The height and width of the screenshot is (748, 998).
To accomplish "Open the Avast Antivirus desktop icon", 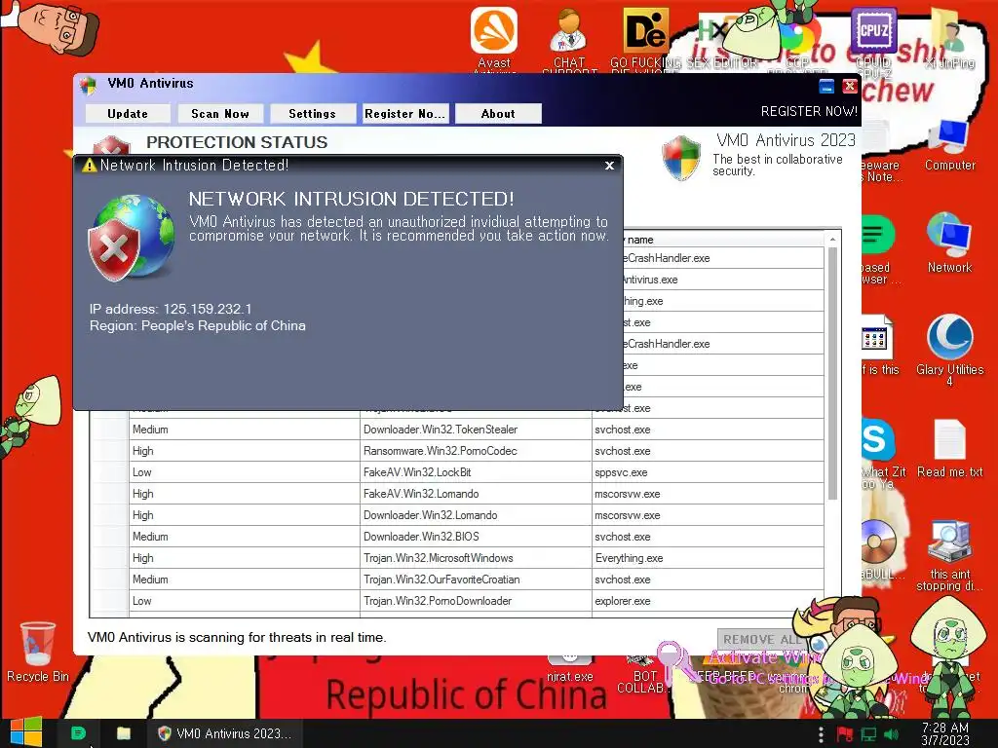I will [x=494, y=37].
